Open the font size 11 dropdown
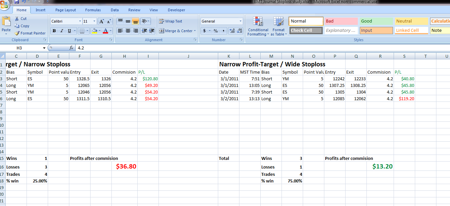Image resolution: width=450 pixels, height=206 pixels. point(94,21)
